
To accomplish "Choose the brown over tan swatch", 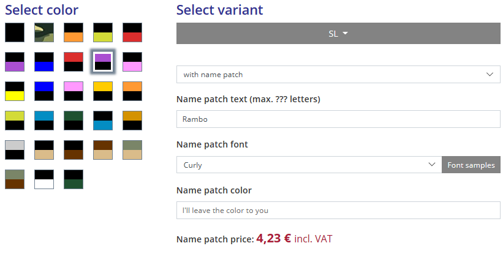I will tap(103, 150).
